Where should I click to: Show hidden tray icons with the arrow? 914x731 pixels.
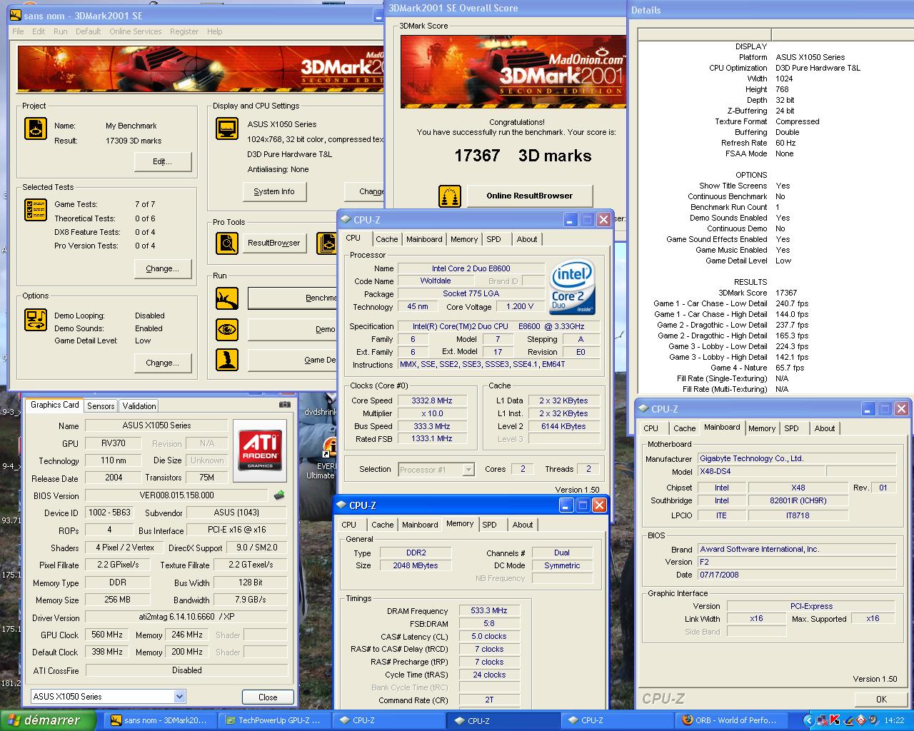click(x=808, y=720)
